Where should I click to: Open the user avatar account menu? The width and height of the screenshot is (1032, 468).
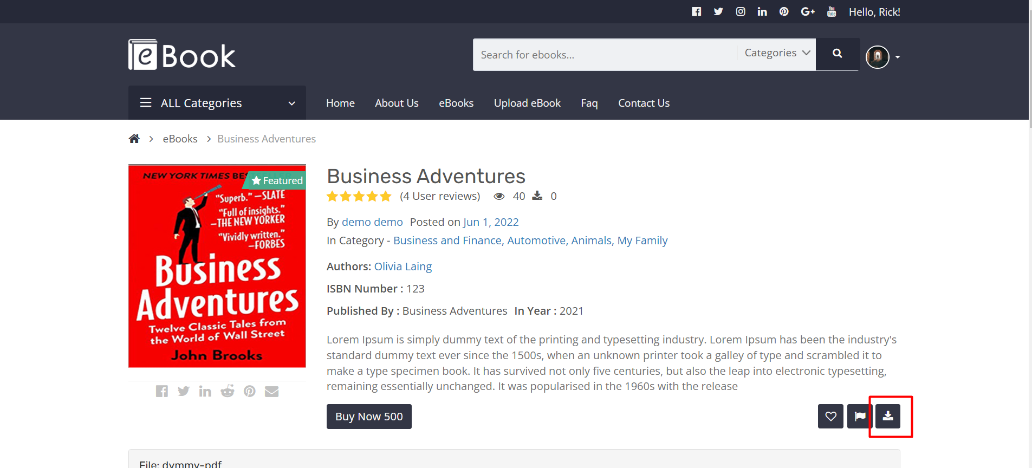[882, 57]
